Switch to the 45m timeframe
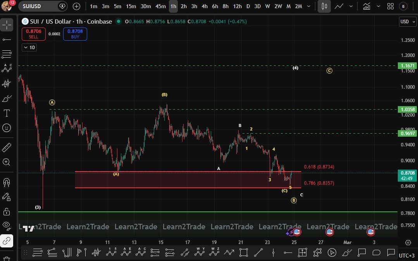Image resolution: width=418 pixels, height=261 pixels. coord(160,7)
